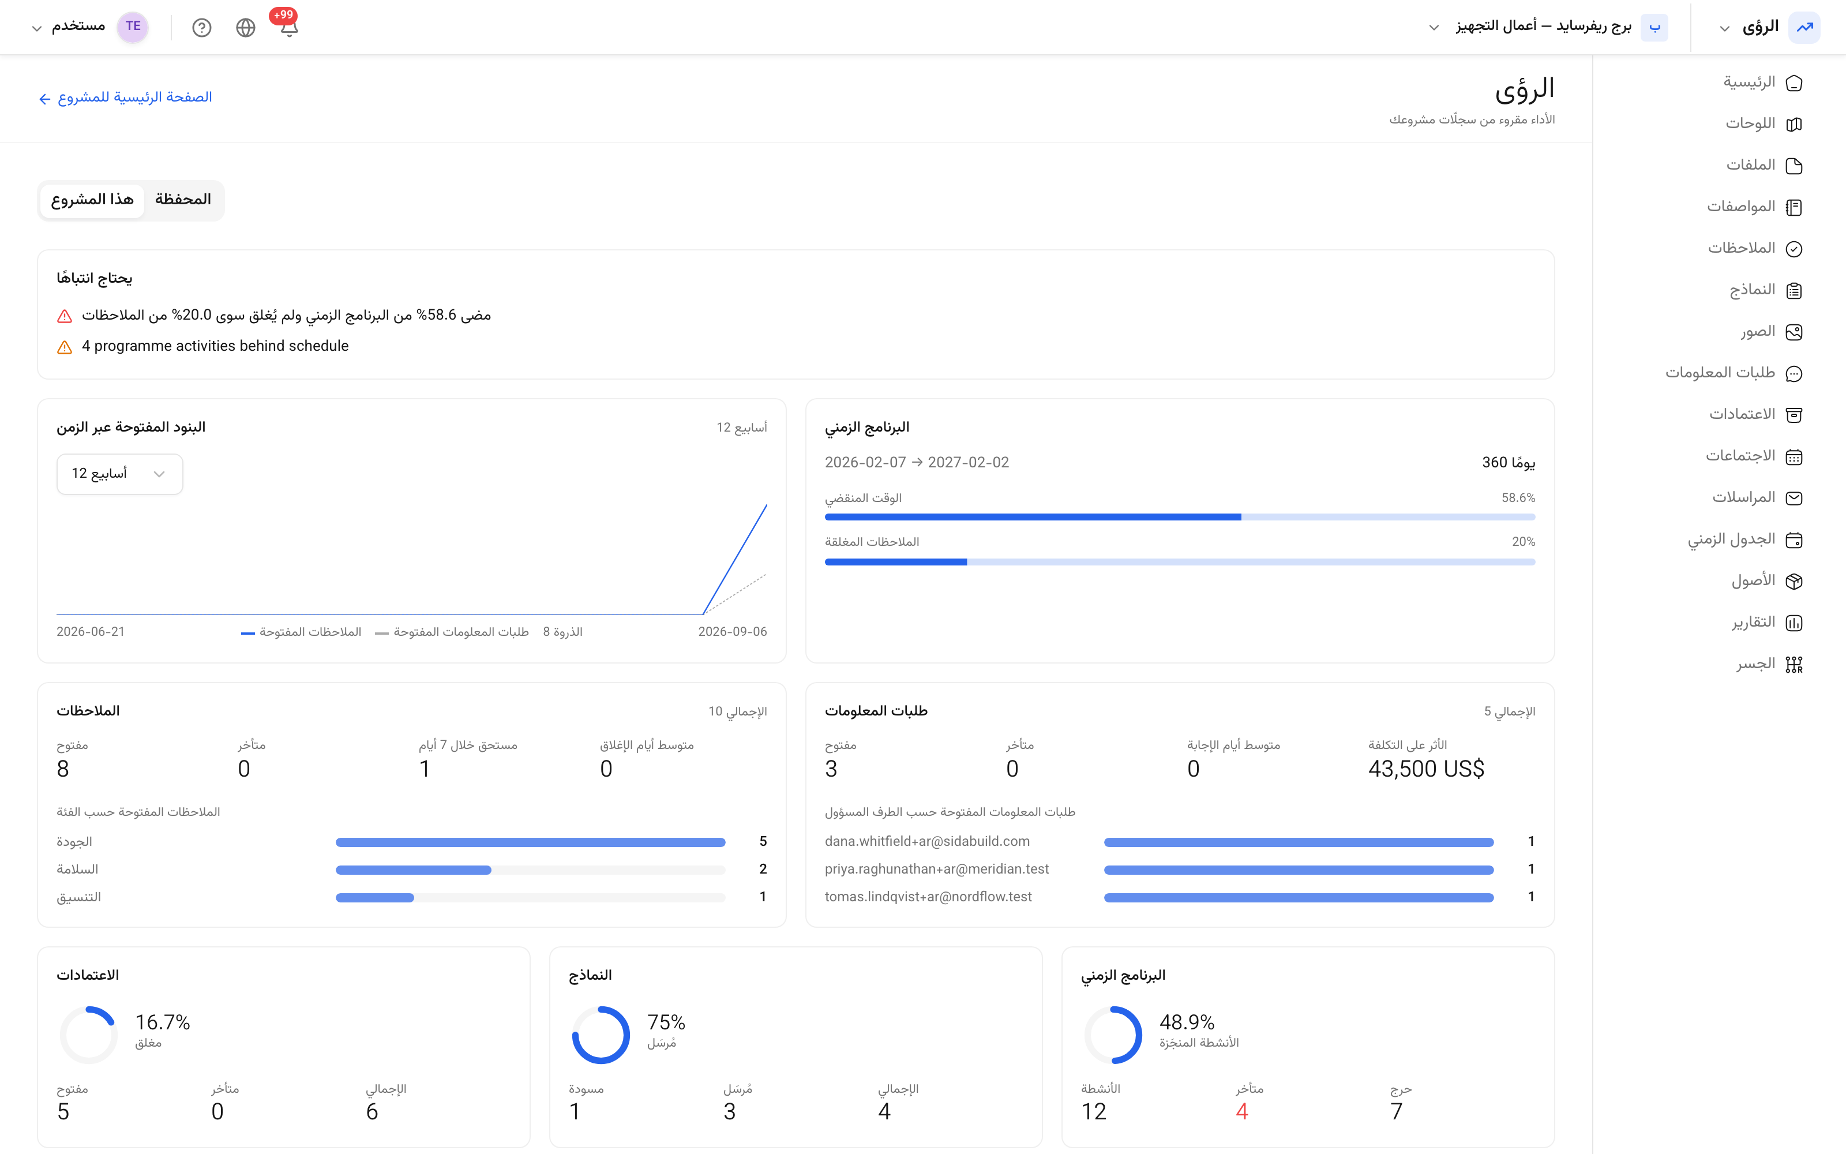Click the الرؤى trend icon in header
The width and height of the screenshot is (1846, 1154).
point(1805,27)
